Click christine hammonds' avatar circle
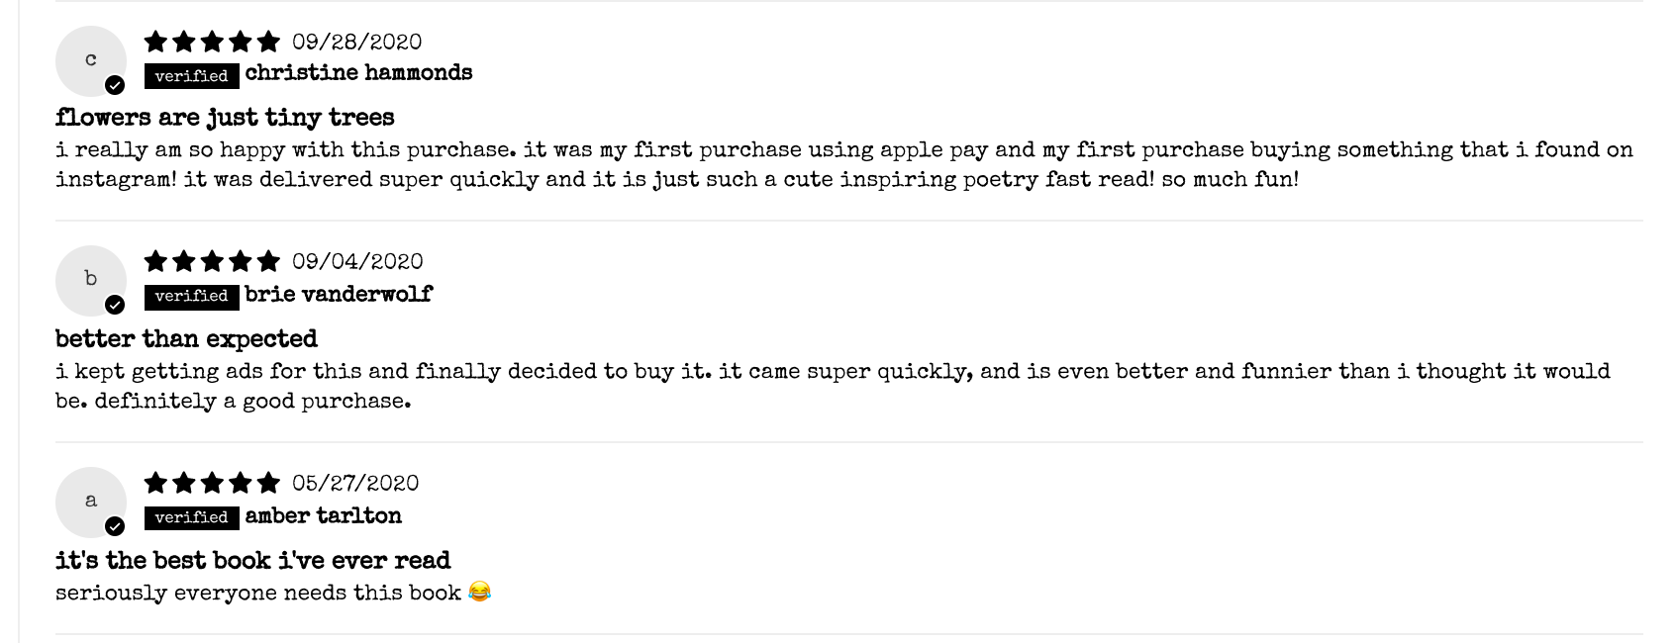 91,61
